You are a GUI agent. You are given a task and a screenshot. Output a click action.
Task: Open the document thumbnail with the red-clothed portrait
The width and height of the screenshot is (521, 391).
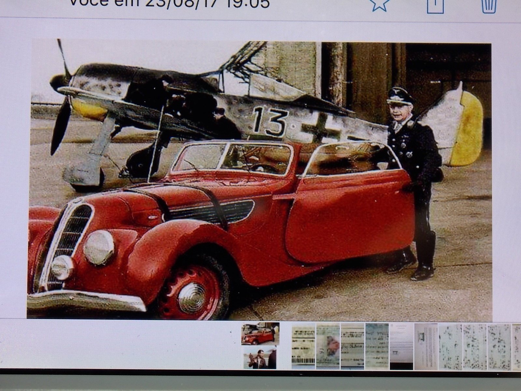click(x=328, y=347)
